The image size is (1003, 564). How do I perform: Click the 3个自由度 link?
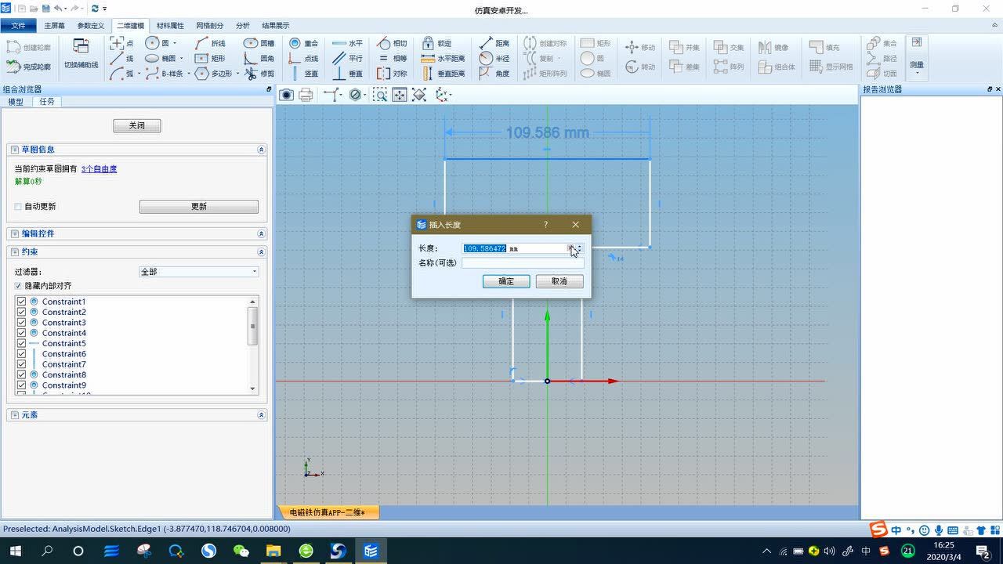(x=99, y=169)
